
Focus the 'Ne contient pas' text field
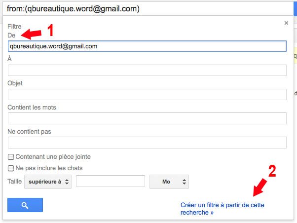pos(147,143)
